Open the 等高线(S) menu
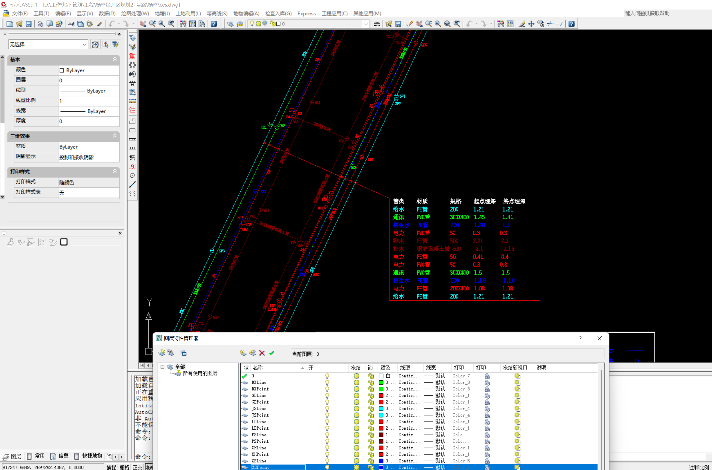Image resolution: width=712 pixels, height=470 pixels. (x=217, y=14)
